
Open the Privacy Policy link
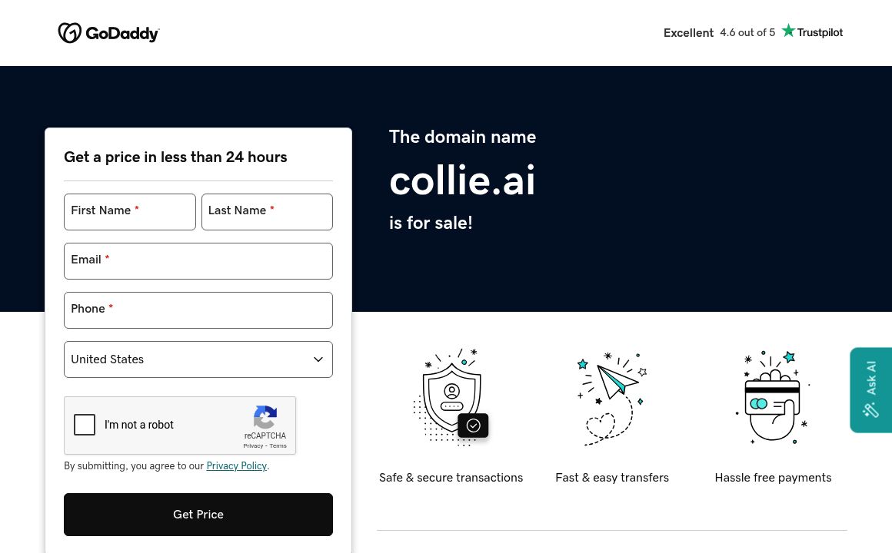click(x=236, y=466)
